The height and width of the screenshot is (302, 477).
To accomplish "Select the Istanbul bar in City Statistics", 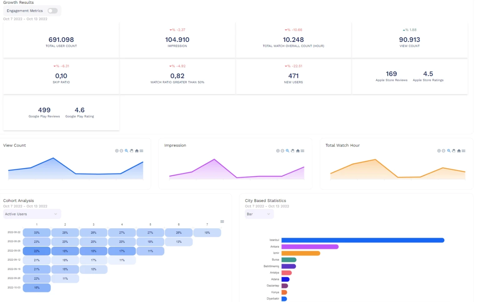I will point(363,240).
